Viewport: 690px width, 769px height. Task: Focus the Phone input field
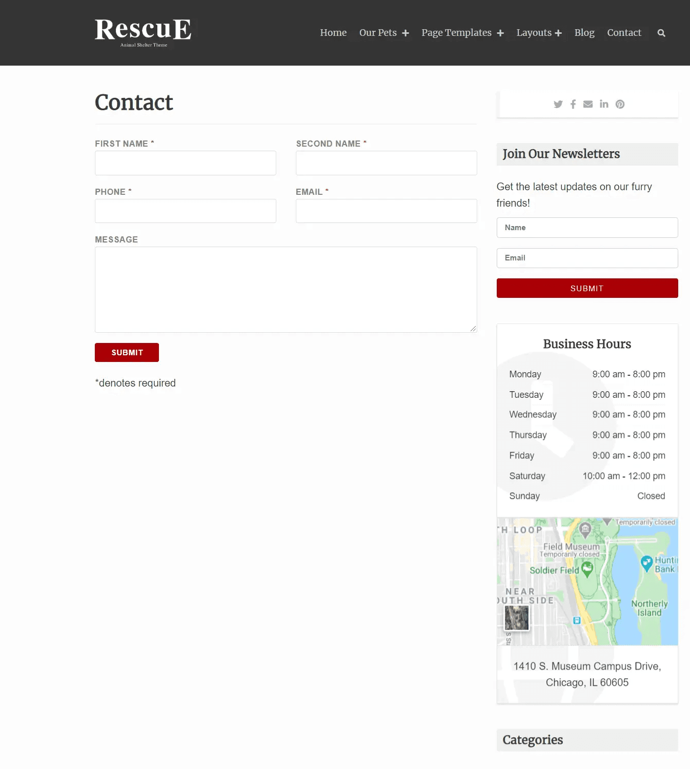tap(186, 211)
